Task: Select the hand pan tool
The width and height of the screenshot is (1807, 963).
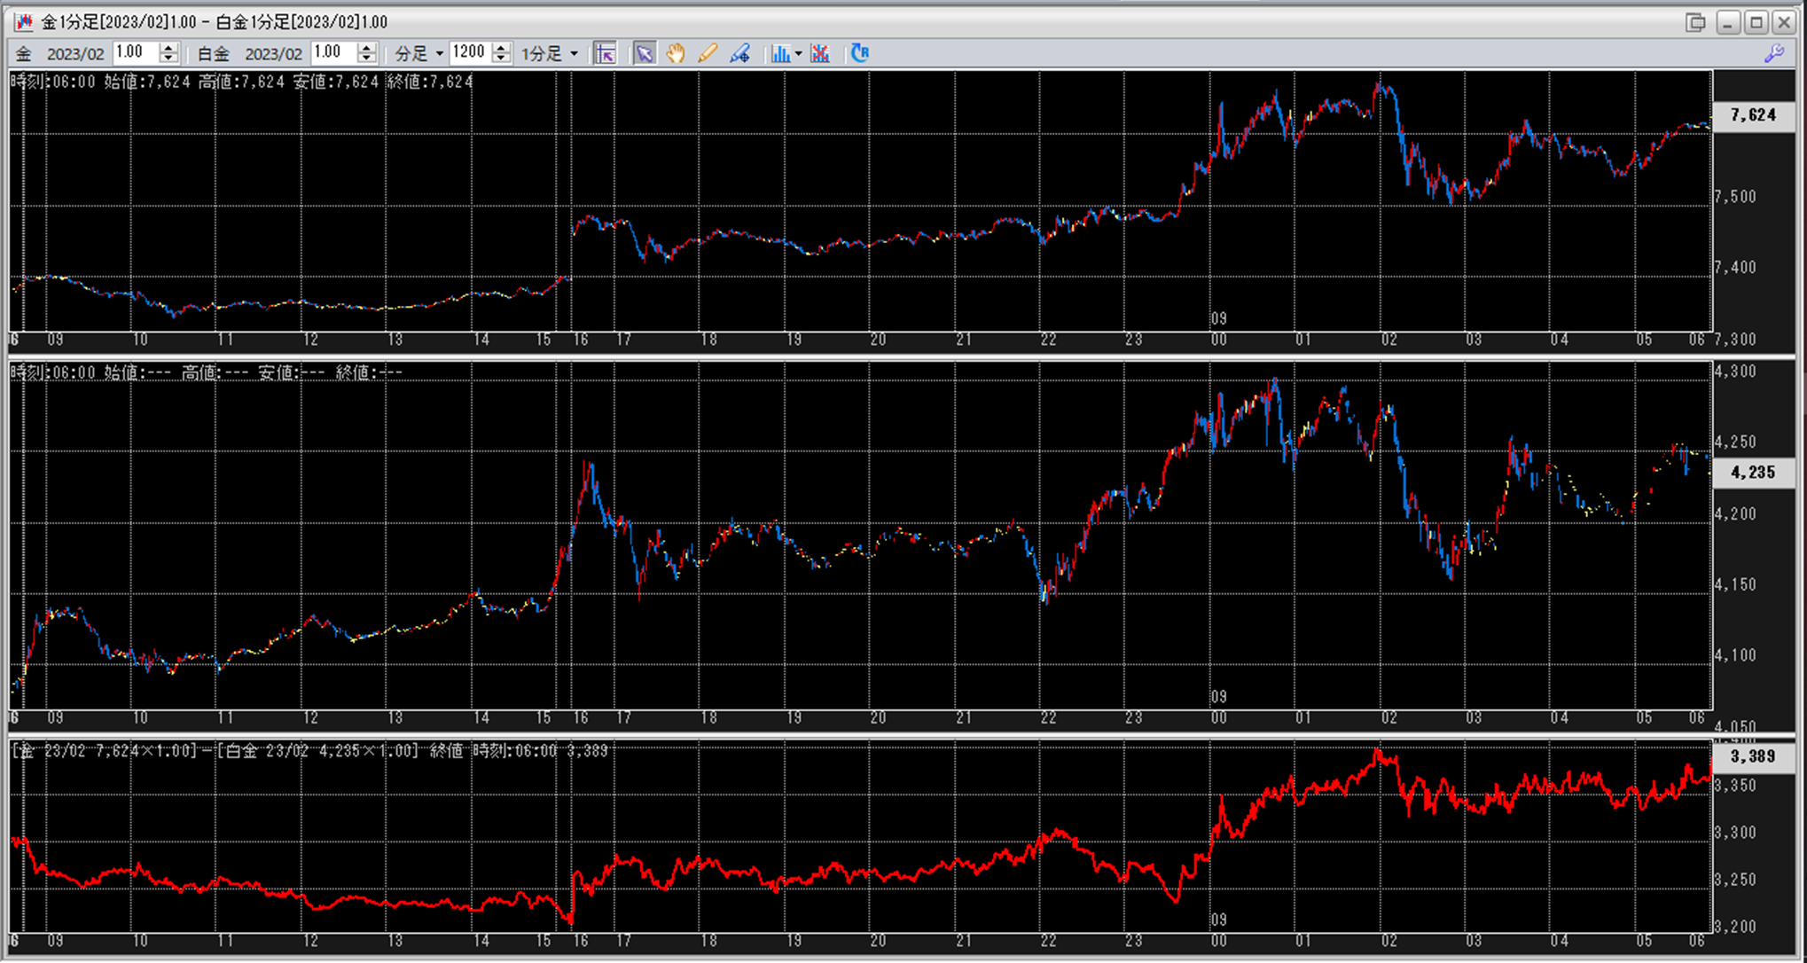Action: pos(676,53)
